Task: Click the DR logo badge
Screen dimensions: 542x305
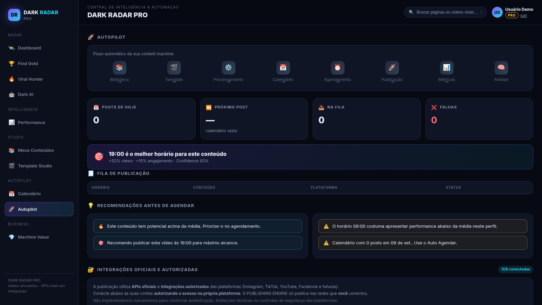Action: [14, 15]
